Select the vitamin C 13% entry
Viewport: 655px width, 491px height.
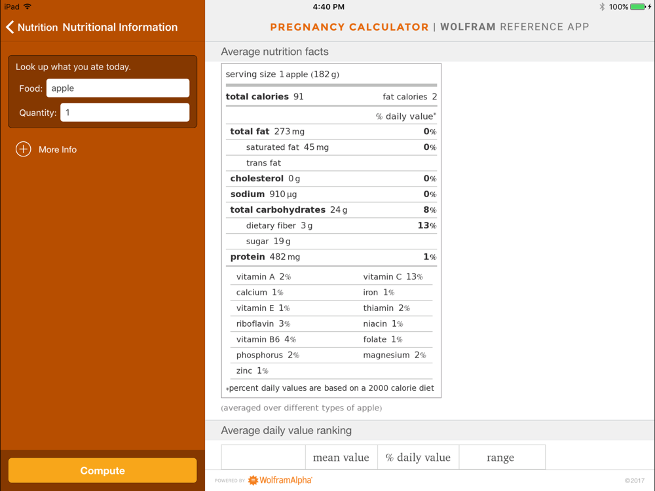(393, 276)
